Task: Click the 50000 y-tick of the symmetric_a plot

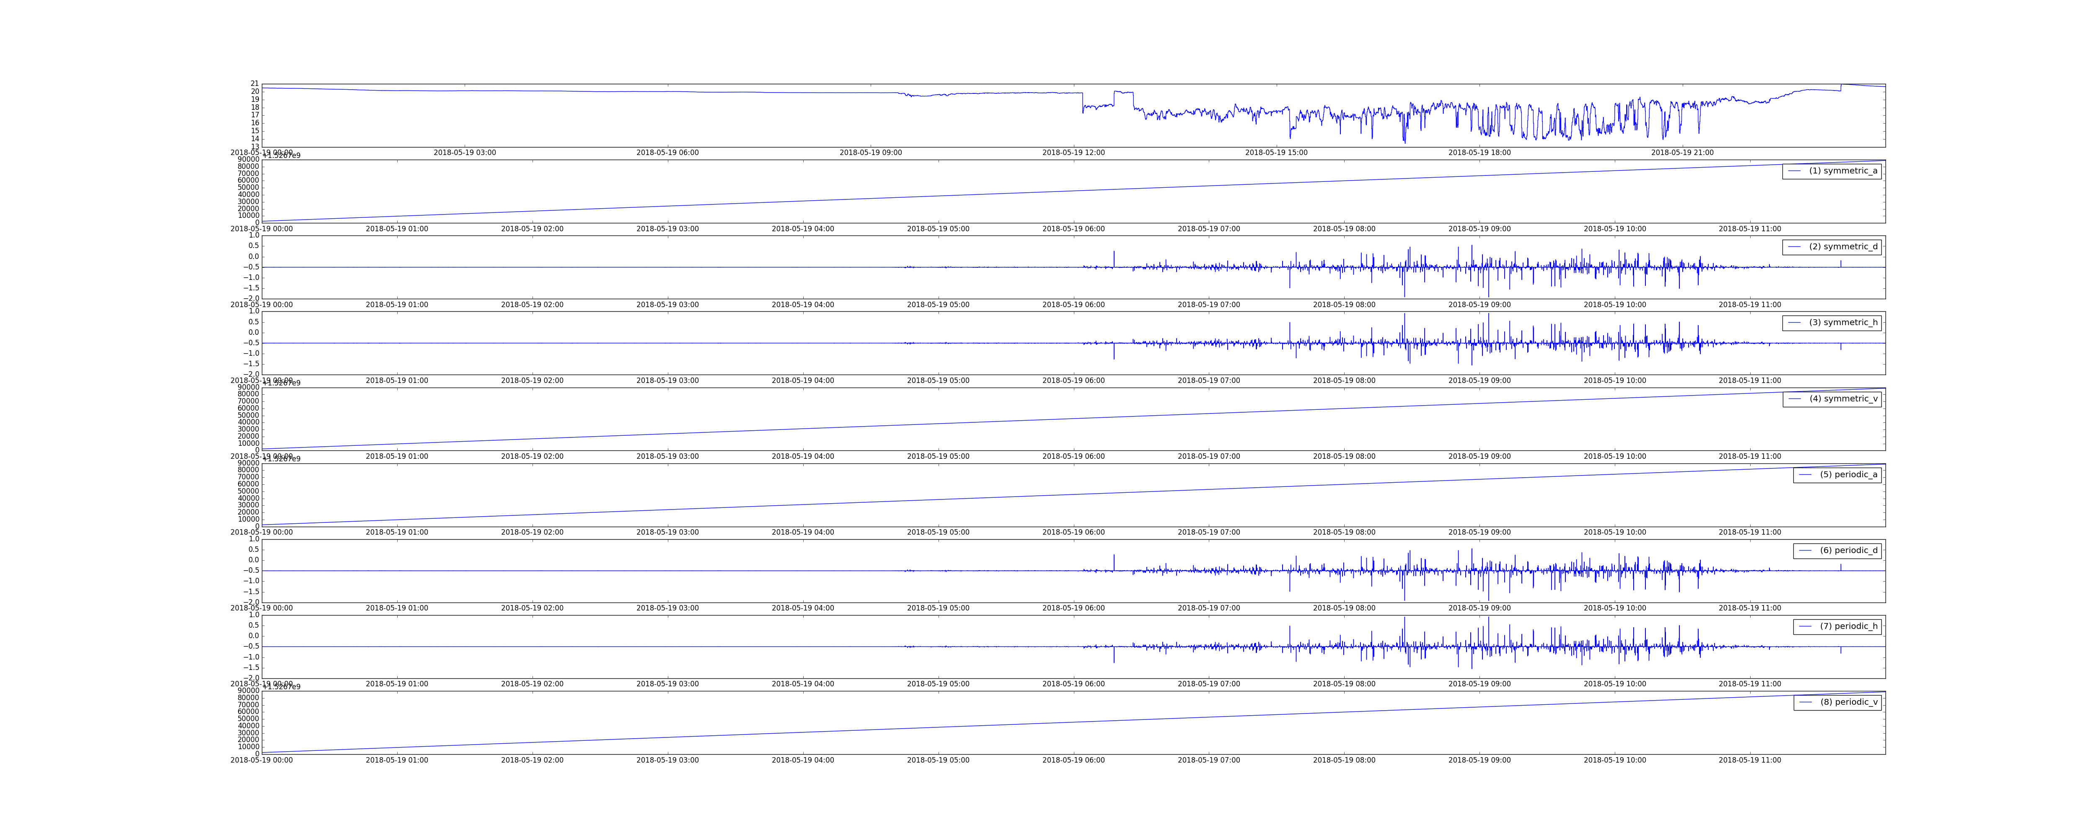Action: [x=248, y=188]
